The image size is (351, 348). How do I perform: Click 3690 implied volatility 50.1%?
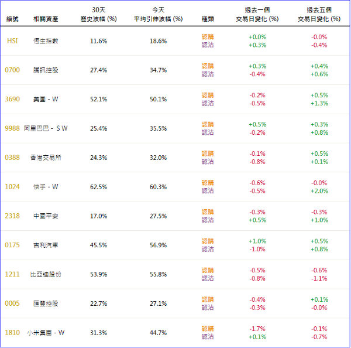tap(159, 100)
